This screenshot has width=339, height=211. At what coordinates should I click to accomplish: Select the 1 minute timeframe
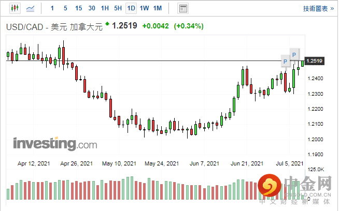52,8
